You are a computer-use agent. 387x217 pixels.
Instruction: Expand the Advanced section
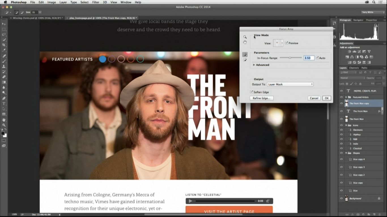[x=254, y=65]
